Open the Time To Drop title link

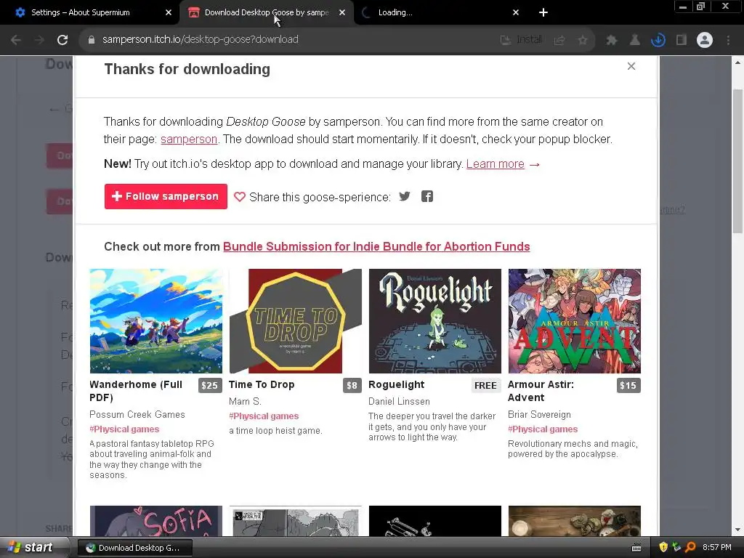pyautogui.click(x=262, y=385)
